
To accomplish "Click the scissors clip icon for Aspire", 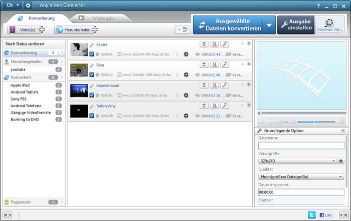I will [214, 44].
